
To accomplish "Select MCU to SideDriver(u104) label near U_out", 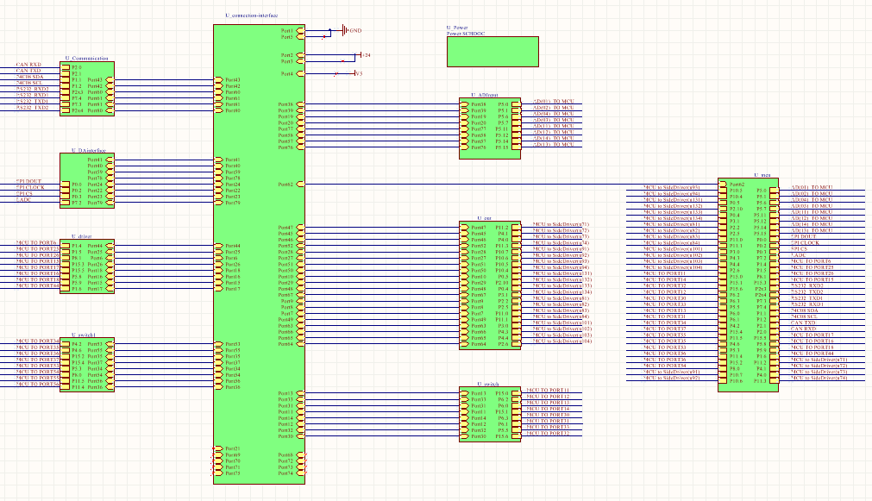I will pos(562,341).
